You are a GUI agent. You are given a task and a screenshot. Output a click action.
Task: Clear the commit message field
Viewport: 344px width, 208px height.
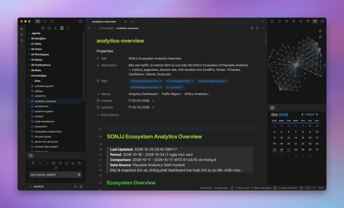pyautogui.click(x=79, y=175)
